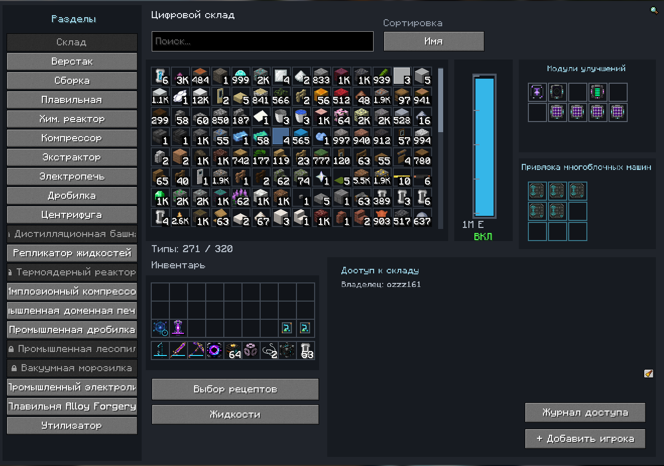Go to the Репликатор жидкостей section
The image size is (664, 466).
(72, 253)
